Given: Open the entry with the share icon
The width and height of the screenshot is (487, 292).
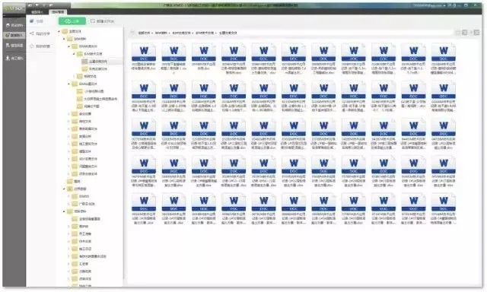Looking at the screenshot, I should click(x=40, y=33).
